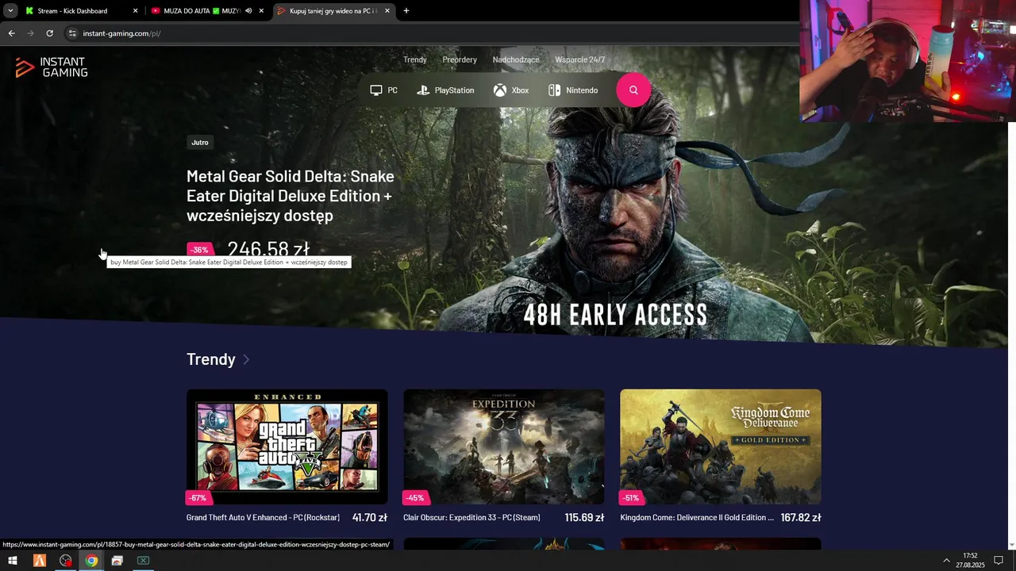1016x571 pixels.
Task: Open Kingdom Come Deliverance II thumbnail
Action: coord(721,446)
